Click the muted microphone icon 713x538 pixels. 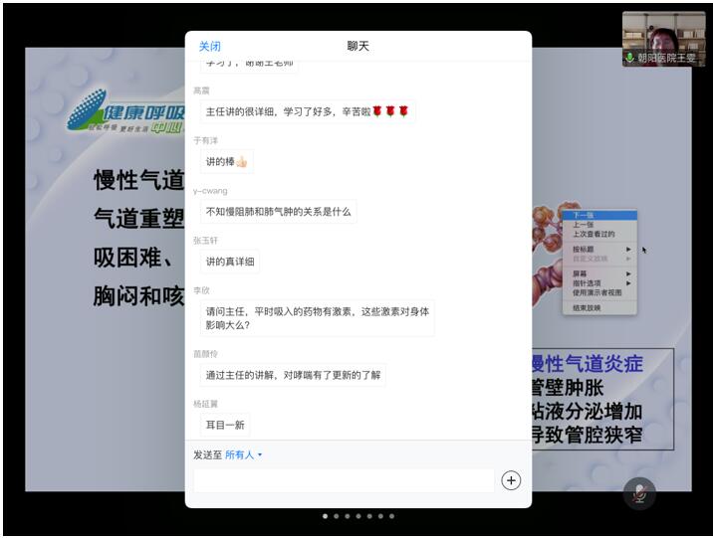pos(638,493)
